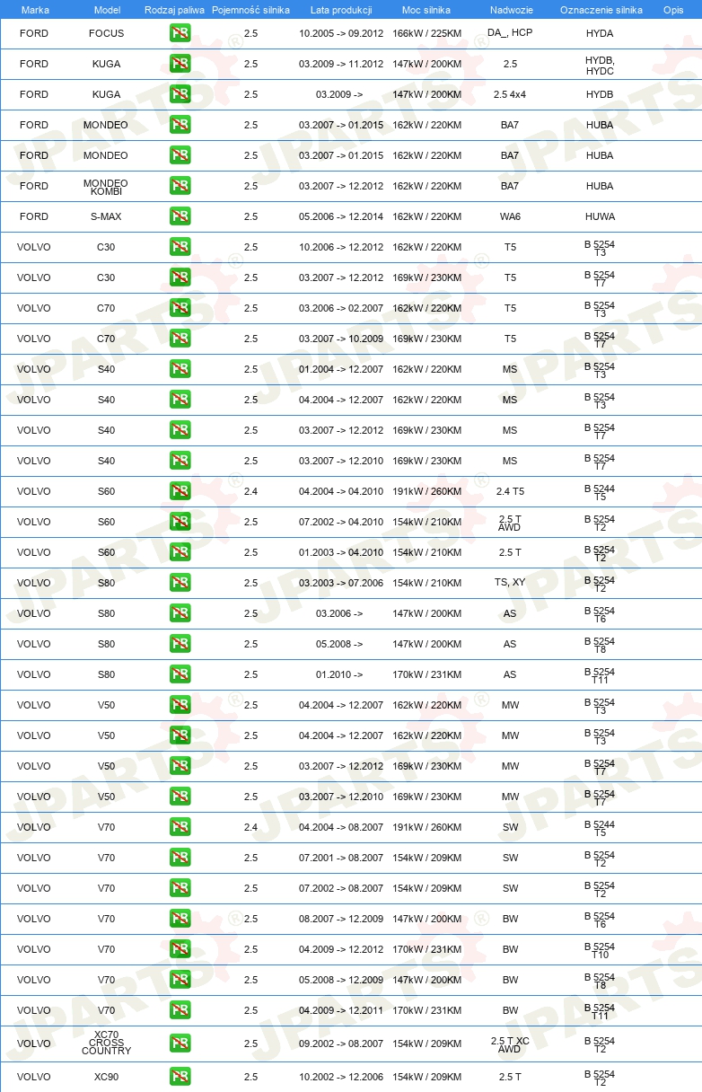The image size is (702, 1092).
Task: Click the PB fuel icon in the Volvo XC90 row
Action: (x=180, y=1077)
